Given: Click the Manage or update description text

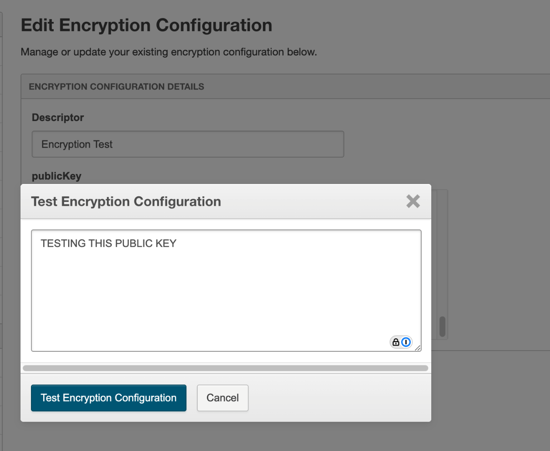Looking at the screenshot, I should pos(169,52).
